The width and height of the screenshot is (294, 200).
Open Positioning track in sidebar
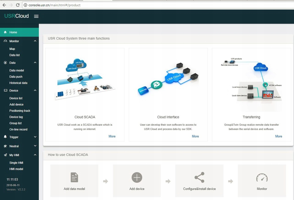[20, 111]
